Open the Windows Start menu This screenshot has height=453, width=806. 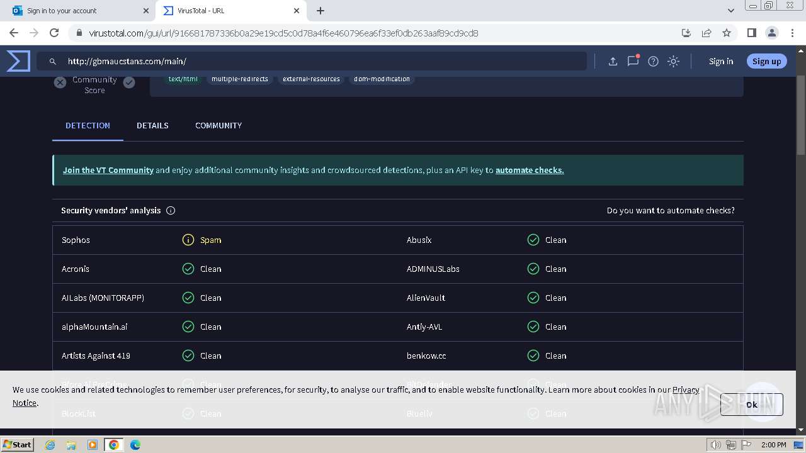pyautogui.click(x=17, y=445)
